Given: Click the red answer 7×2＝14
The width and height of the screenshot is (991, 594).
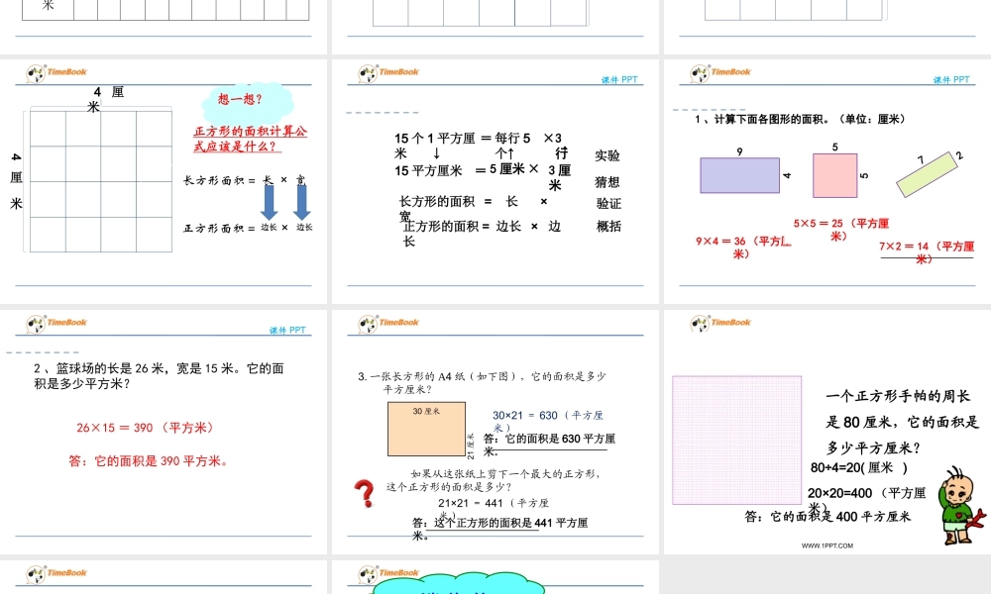Looking at the screenshot, I should [927, 252].
